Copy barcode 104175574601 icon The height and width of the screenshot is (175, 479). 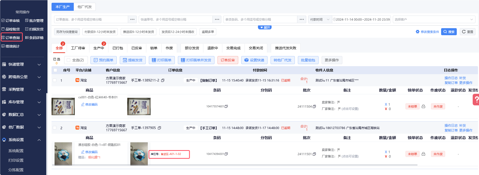point(226,106)
